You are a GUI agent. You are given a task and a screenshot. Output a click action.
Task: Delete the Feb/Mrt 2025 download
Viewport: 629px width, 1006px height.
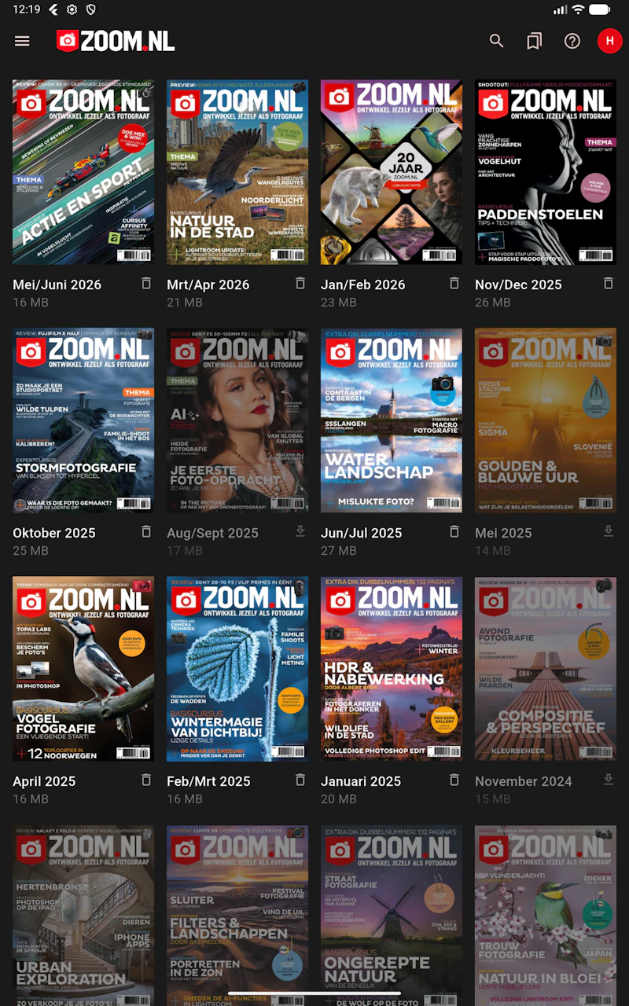coord(300,780)
